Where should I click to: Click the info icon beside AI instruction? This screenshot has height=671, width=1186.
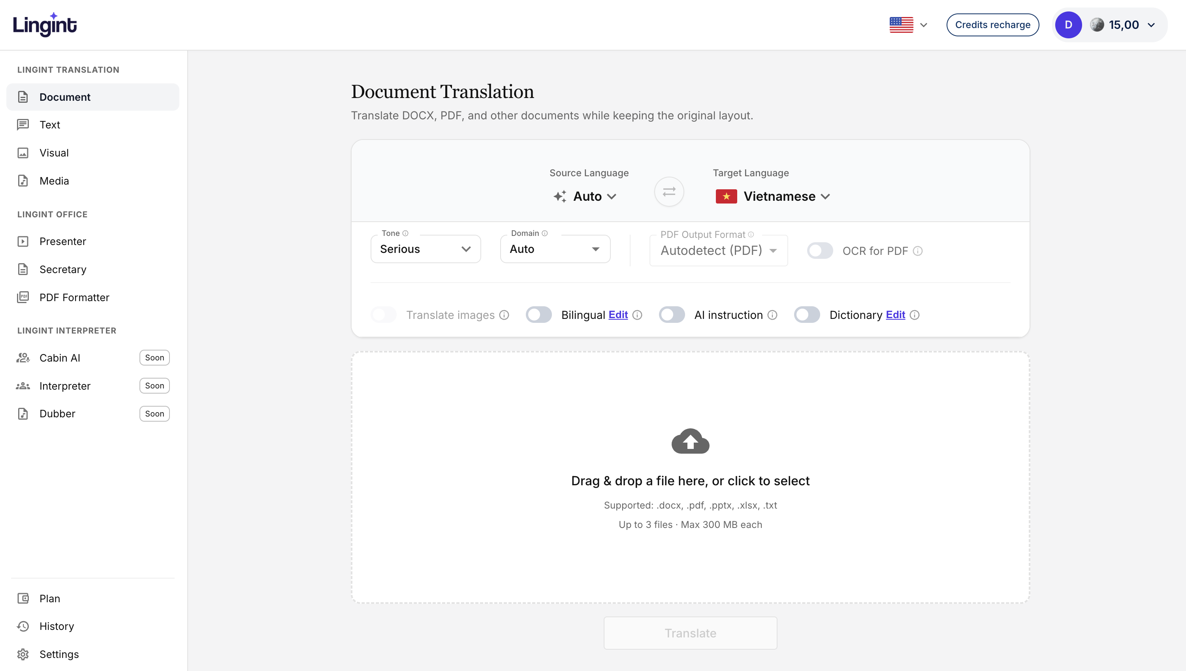(773, 315)
